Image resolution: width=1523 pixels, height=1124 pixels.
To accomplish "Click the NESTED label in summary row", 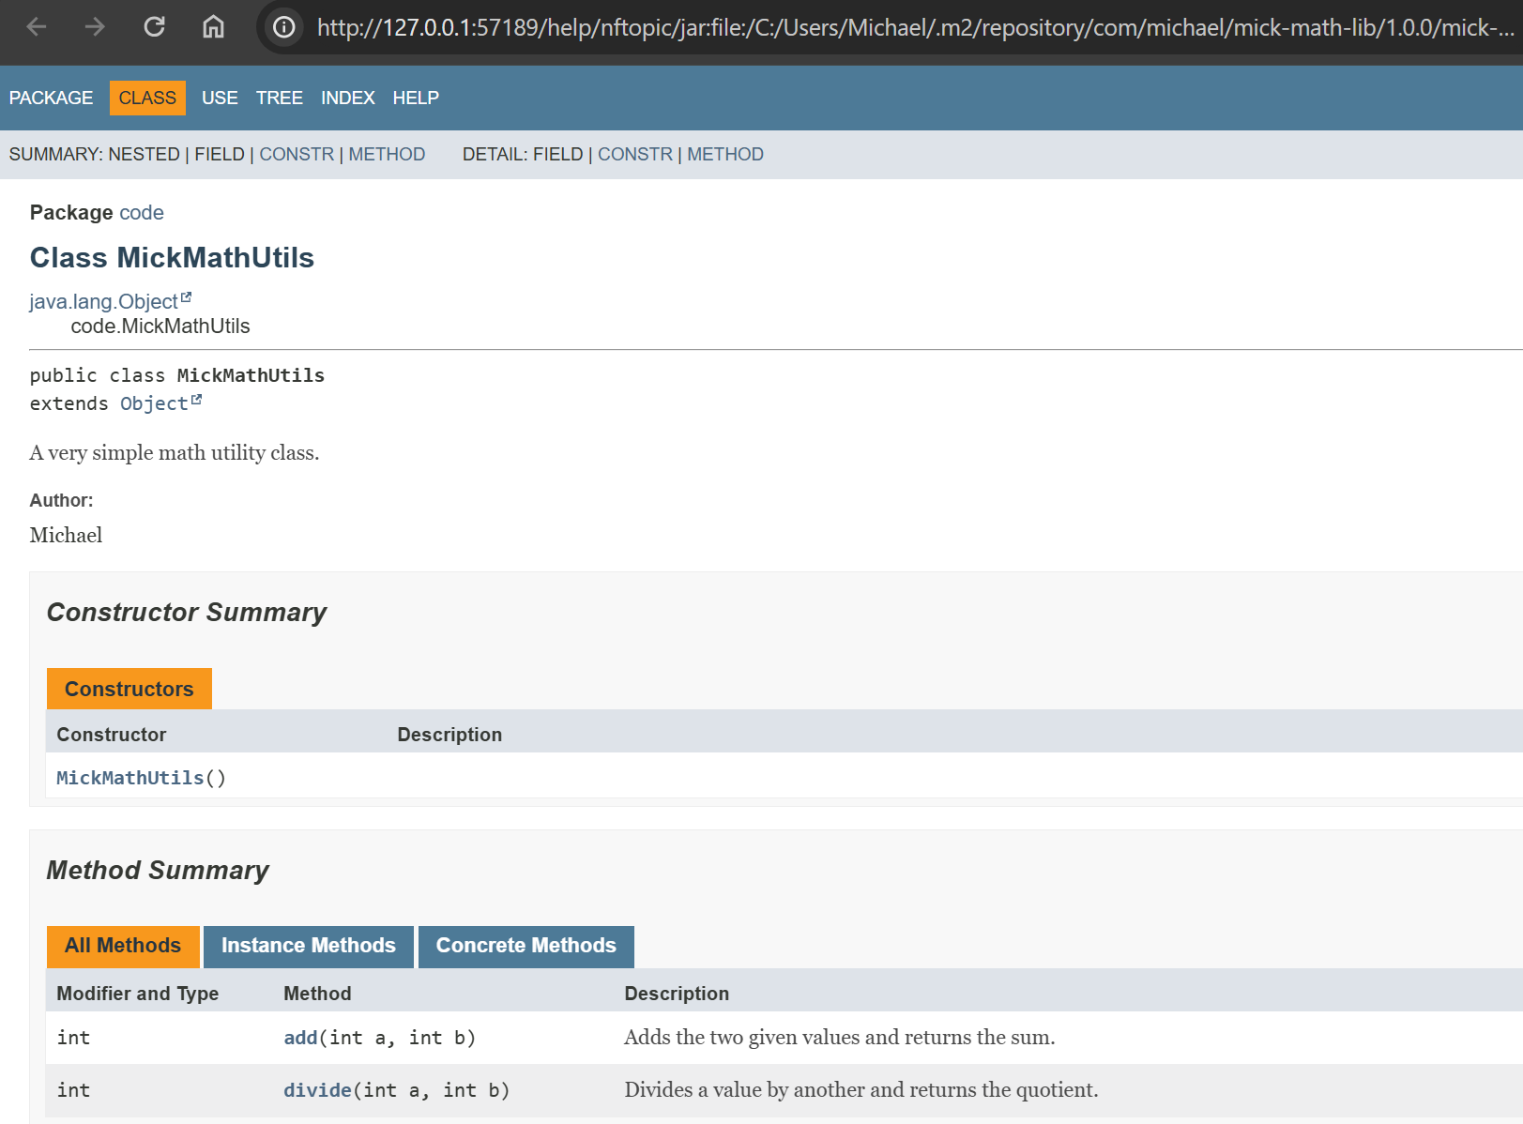I will click(x=144, y=154).
